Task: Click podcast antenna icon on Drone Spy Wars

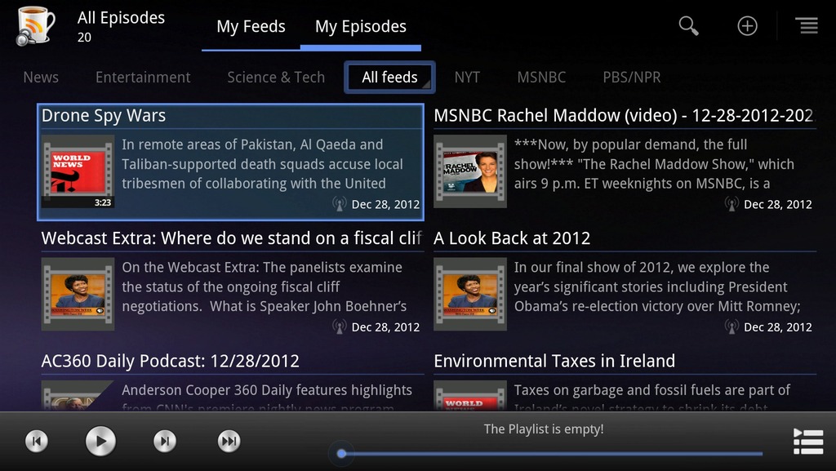Action: [339, 204]
